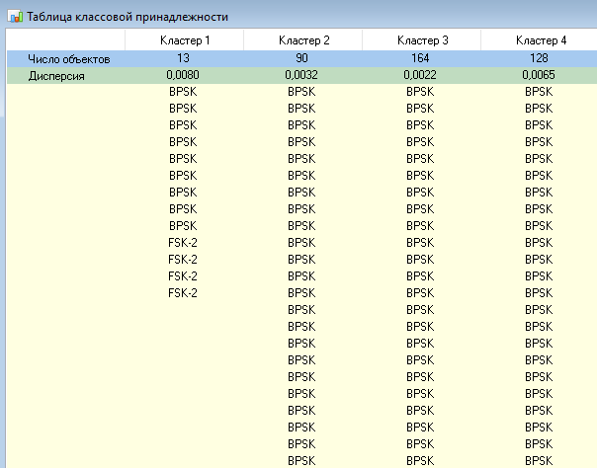Click object count 164 in Кластер 3

pyautogui.click(x=420, y=58)
